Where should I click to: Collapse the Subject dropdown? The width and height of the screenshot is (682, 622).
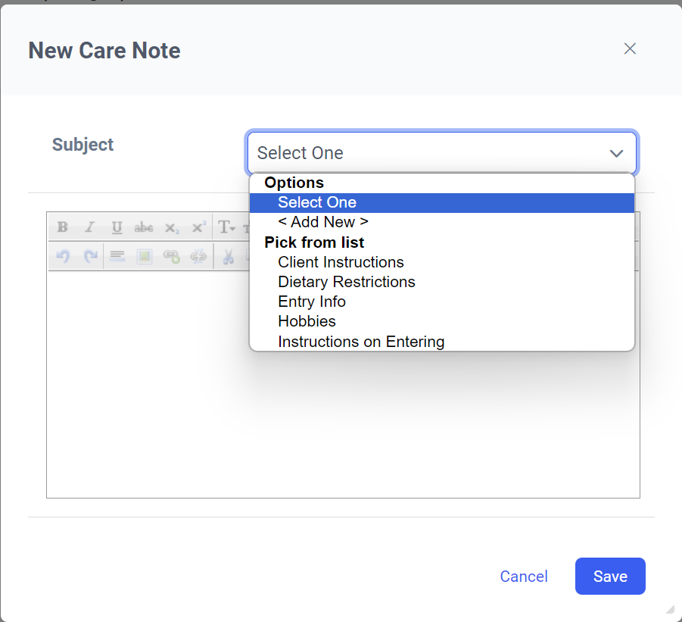tap(442, 153)
